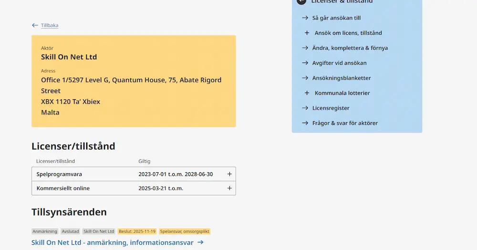This screenshot has width=477, height=250.
Task: Open Frågor & svar för aktörer
Action: [x=345, y=123]
